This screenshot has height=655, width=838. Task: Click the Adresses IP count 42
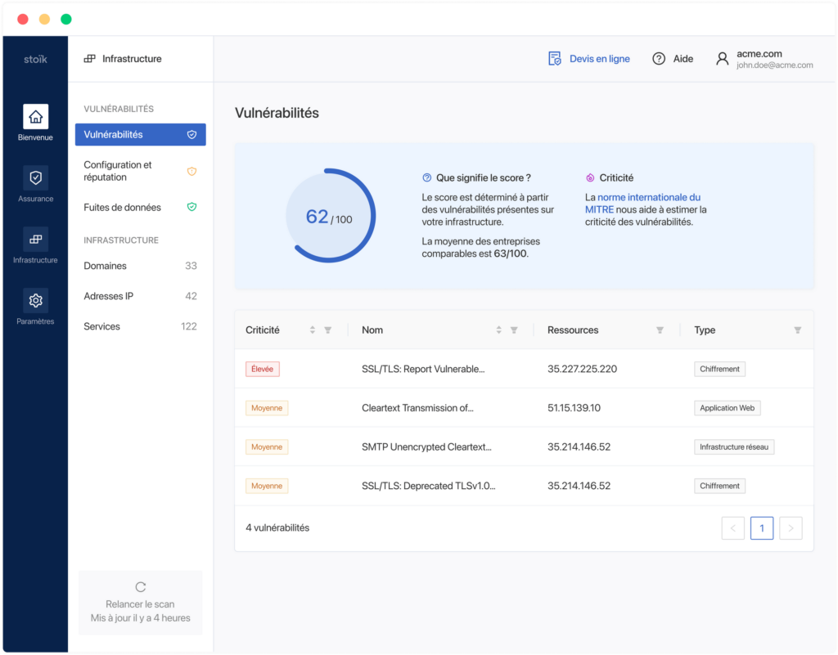191,296
